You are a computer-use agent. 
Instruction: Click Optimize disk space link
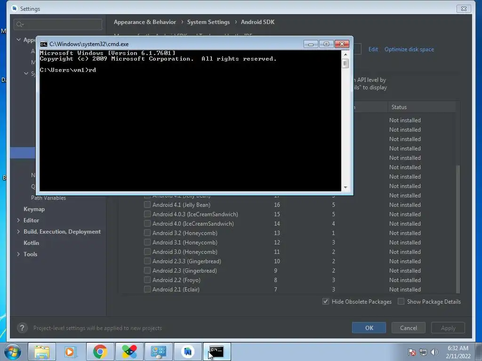pyautogui.click(x=409, y=49)
